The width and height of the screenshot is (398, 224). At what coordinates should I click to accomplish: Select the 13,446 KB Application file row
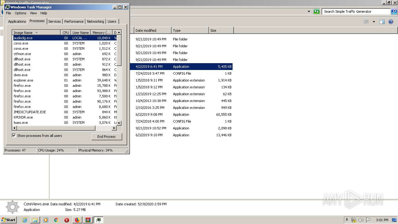point(181,135)
